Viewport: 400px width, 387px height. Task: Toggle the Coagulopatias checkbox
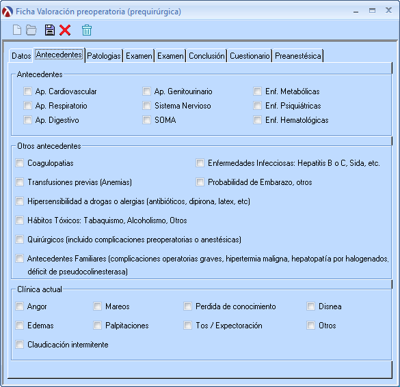19,162
